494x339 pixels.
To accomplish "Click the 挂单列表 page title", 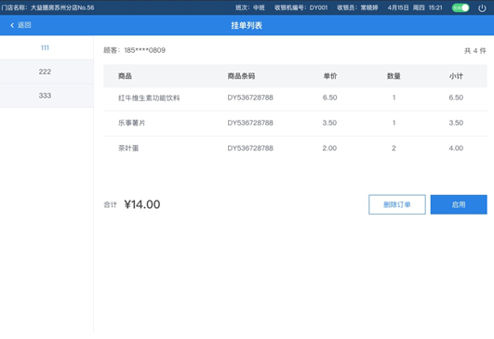I will [247, 25].
